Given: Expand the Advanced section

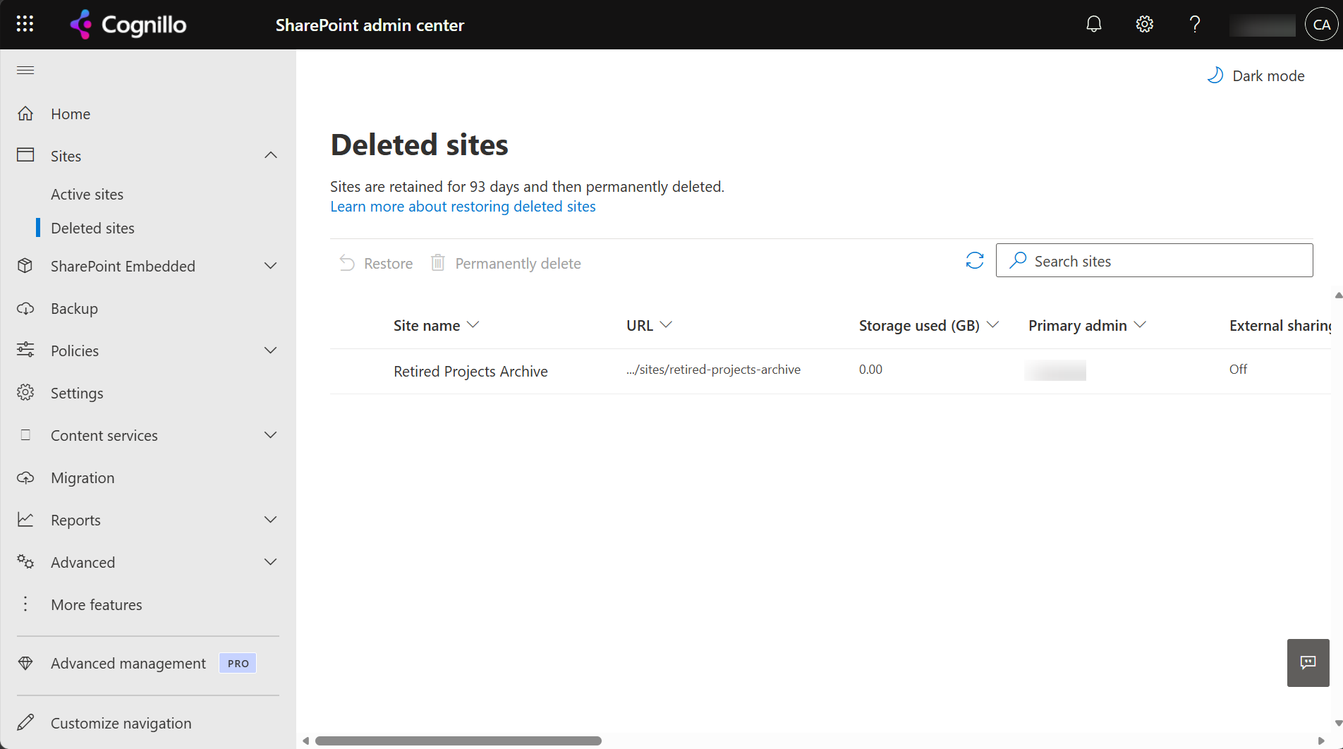Looking at the screenshot, I should point(271,561).
